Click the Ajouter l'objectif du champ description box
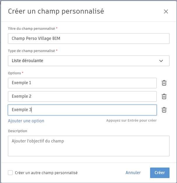This screenshot has width=177, height=183. tap(89, 146)
